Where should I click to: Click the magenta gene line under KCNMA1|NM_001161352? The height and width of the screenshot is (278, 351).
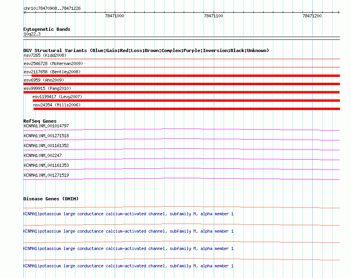pos(181,149)
